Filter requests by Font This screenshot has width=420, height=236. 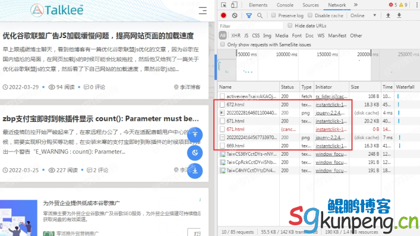coord(297,36)
